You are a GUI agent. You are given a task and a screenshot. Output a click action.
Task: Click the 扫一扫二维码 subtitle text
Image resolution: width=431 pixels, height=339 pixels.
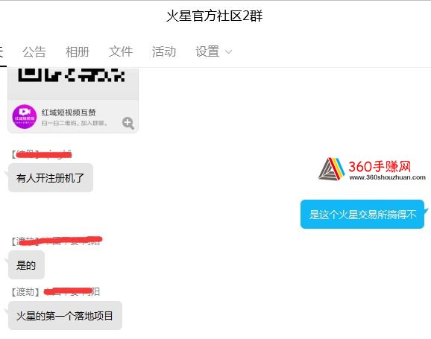[75, 123]
